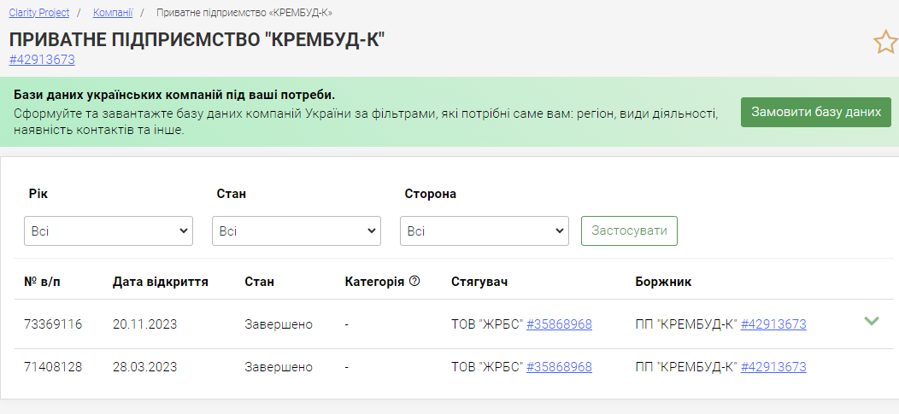The height and width of the screenshot is (414, 899).
Task: Click the banner headline about Ukrainian company databases
Action: point(174,94)
